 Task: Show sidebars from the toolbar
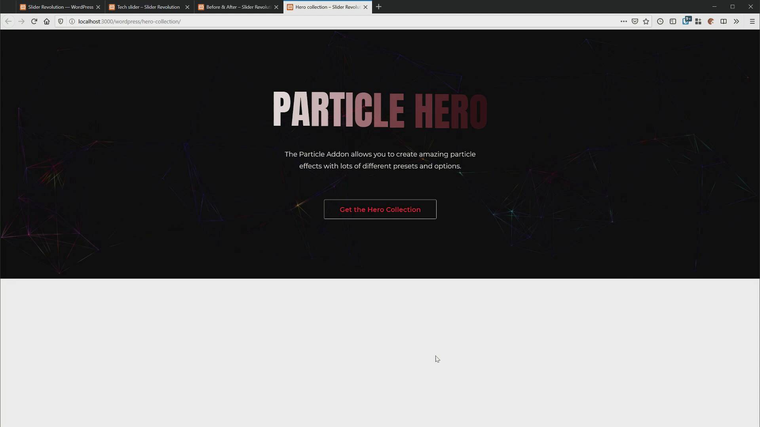(673, 21)
